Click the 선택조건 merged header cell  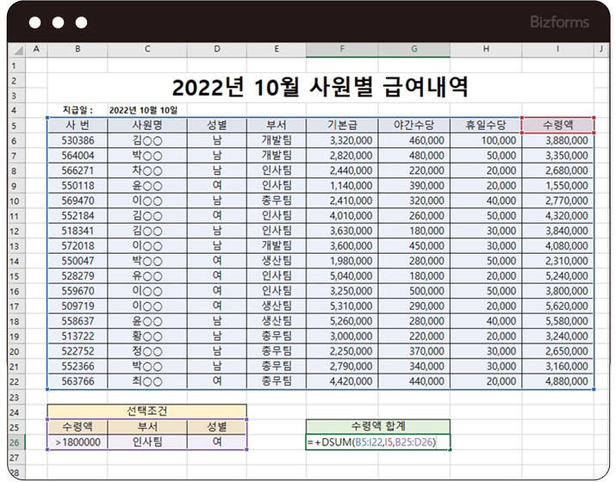[146, 411]
